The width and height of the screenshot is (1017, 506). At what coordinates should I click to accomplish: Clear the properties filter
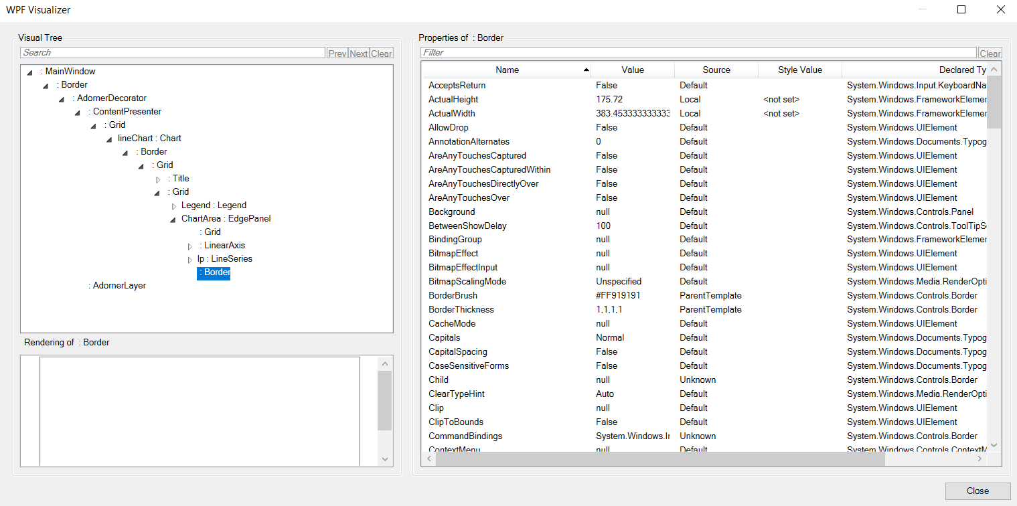[990, 53]
